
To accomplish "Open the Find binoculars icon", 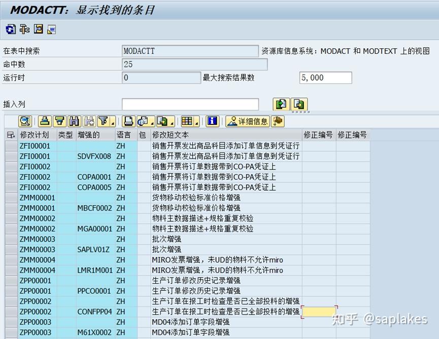I will pos(75,121).
